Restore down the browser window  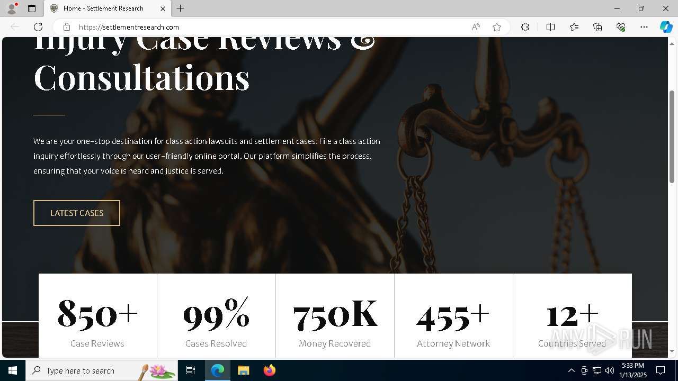point(641,8)
